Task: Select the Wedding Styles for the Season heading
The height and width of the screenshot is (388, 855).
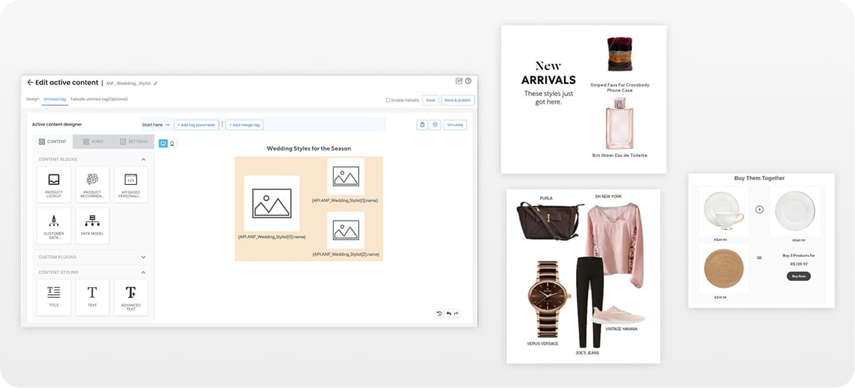Action: [309, 148]
